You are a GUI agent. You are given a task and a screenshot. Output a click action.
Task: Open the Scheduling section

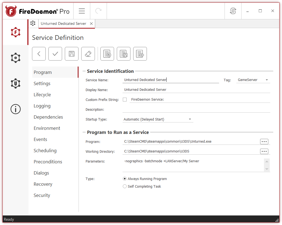pos(55,151)
